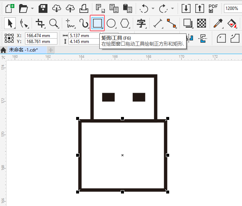This screenshot has width=242, height=206.
Task: Click the right black eye rectangle
Action: point(139,97)
